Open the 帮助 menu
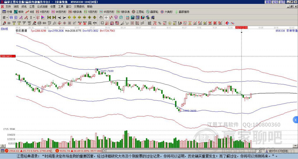 (x=90, y=7)
